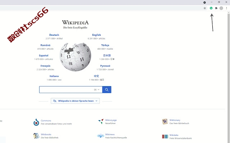Click the Wiktionary W tile logo

[165, 122]
